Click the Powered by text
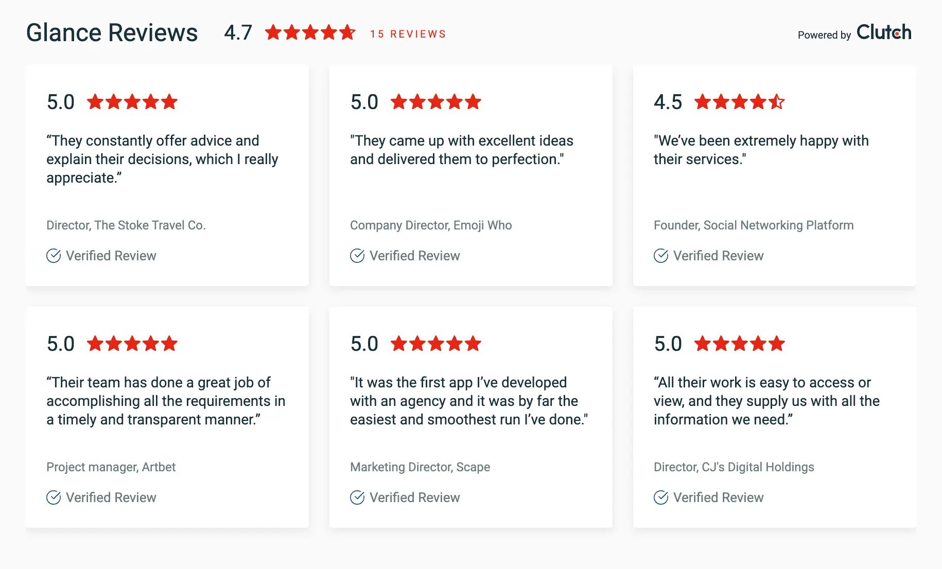 (824, 35)
